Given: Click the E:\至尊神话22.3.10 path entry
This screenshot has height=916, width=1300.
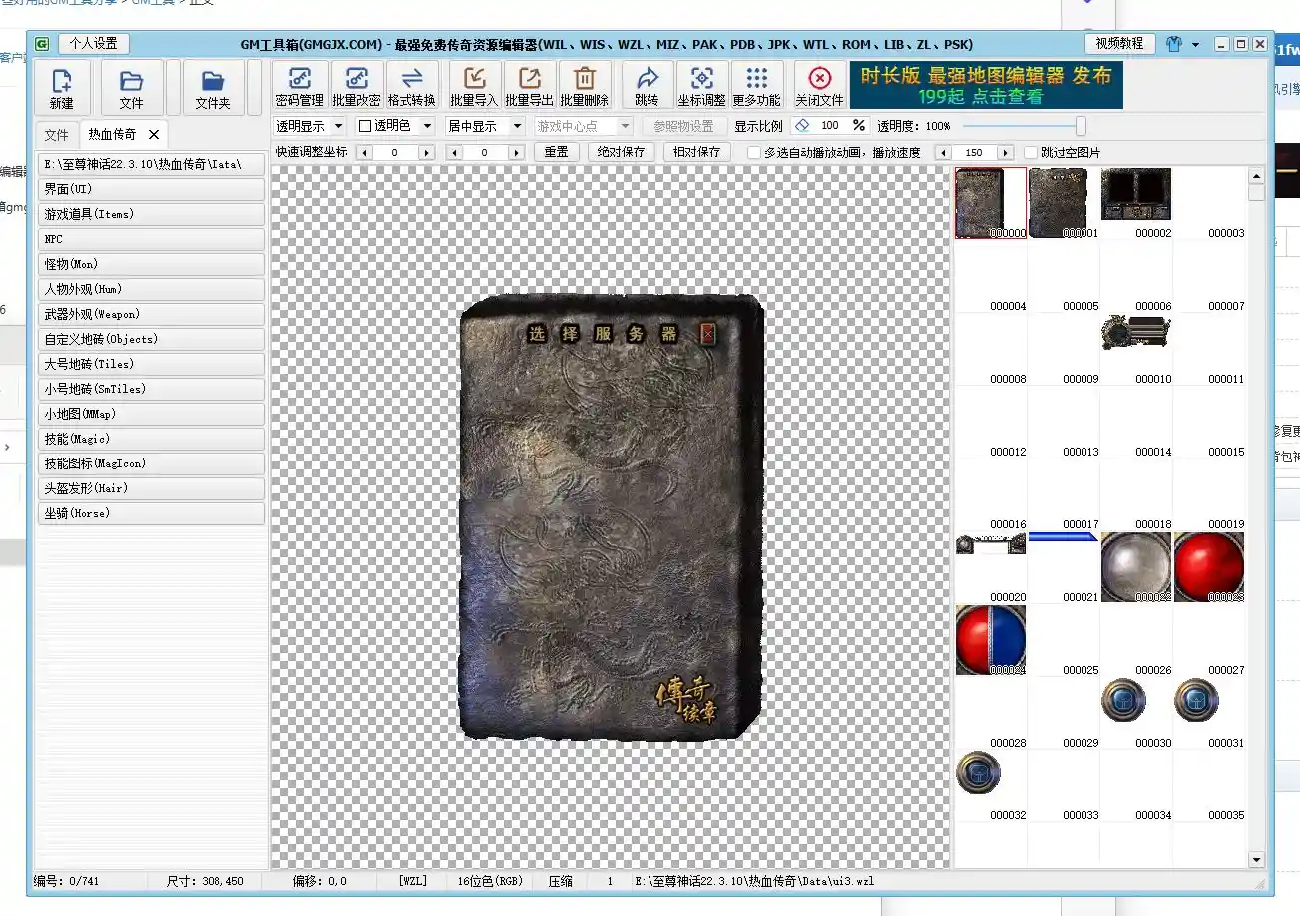Looking at the screenshot, I should click(151, 164).
